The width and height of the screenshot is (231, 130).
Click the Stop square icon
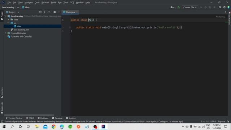pos(214,7)
